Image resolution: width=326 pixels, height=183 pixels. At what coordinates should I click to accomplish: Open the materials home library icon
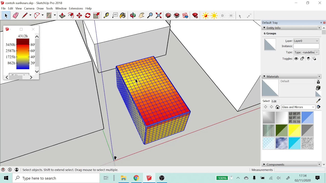pos(278,107)
